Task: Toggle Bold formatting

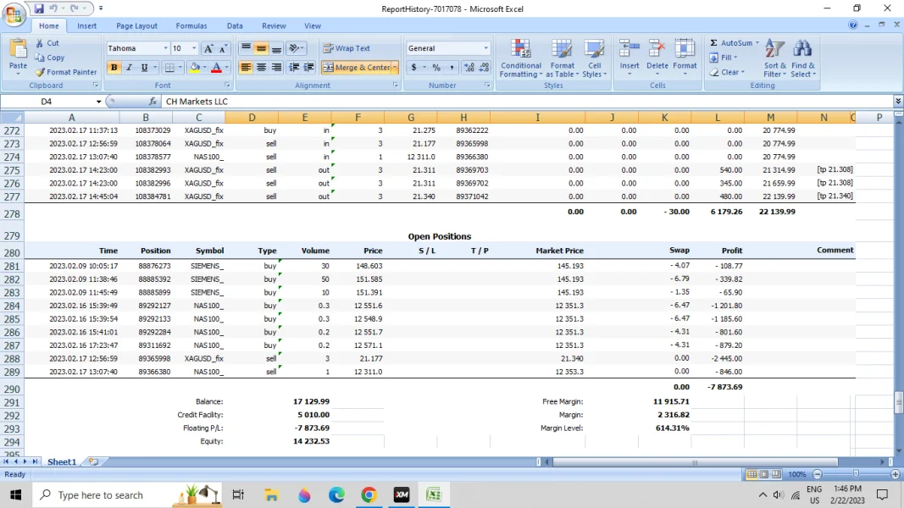Action: (114, 68)
